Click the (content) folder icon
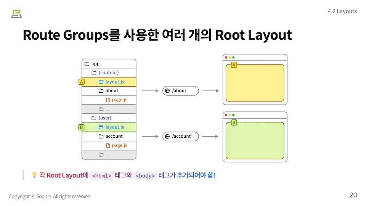This screenshot has height=206, width=366. (x=94, y=72)
